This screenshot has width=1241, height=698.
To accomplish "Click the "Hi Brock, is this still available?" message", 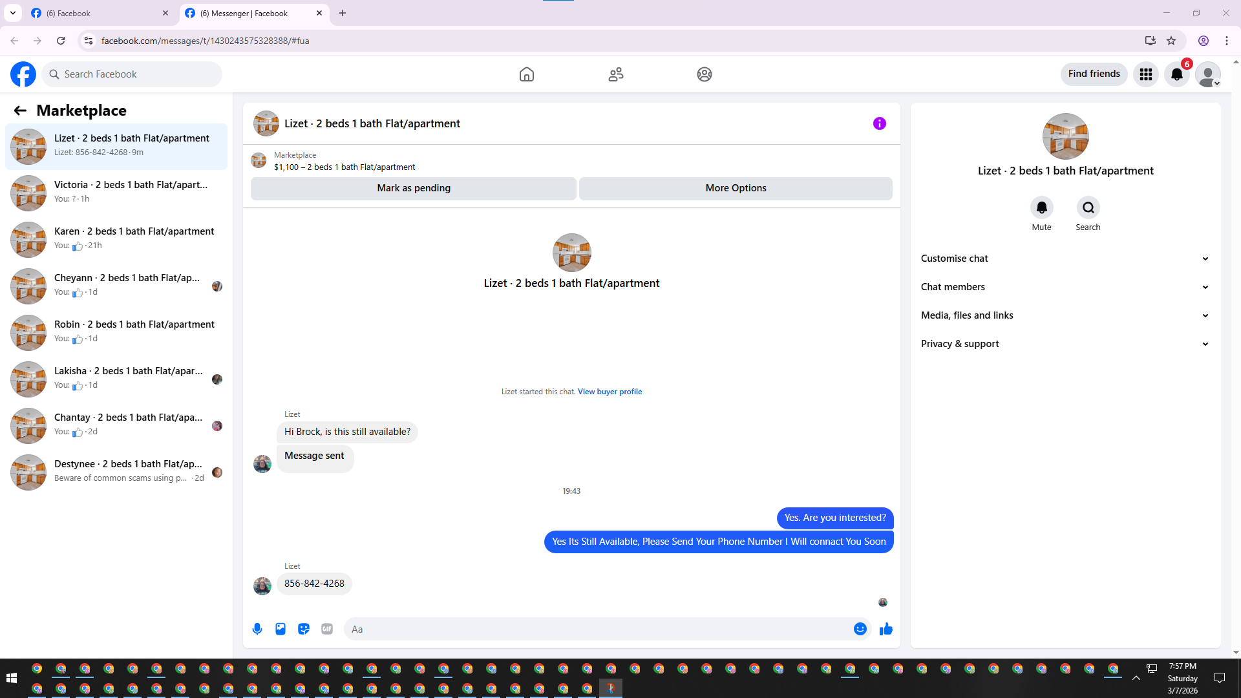I will click(x=347, y=432).
